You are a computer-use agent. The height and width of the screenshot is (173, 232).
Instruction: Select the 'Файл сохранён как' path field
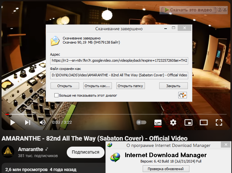point(119,75)
